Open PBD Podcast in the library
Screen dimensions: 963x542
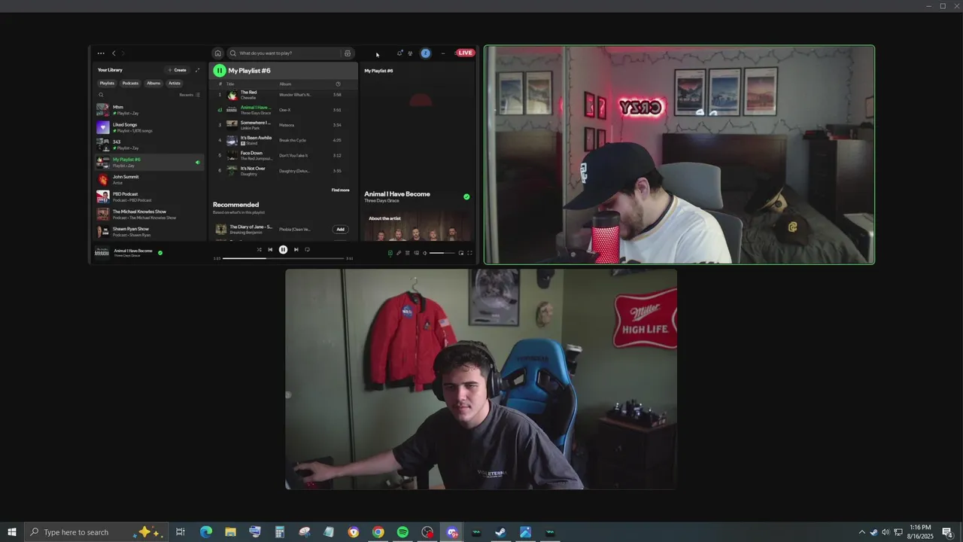150,196
